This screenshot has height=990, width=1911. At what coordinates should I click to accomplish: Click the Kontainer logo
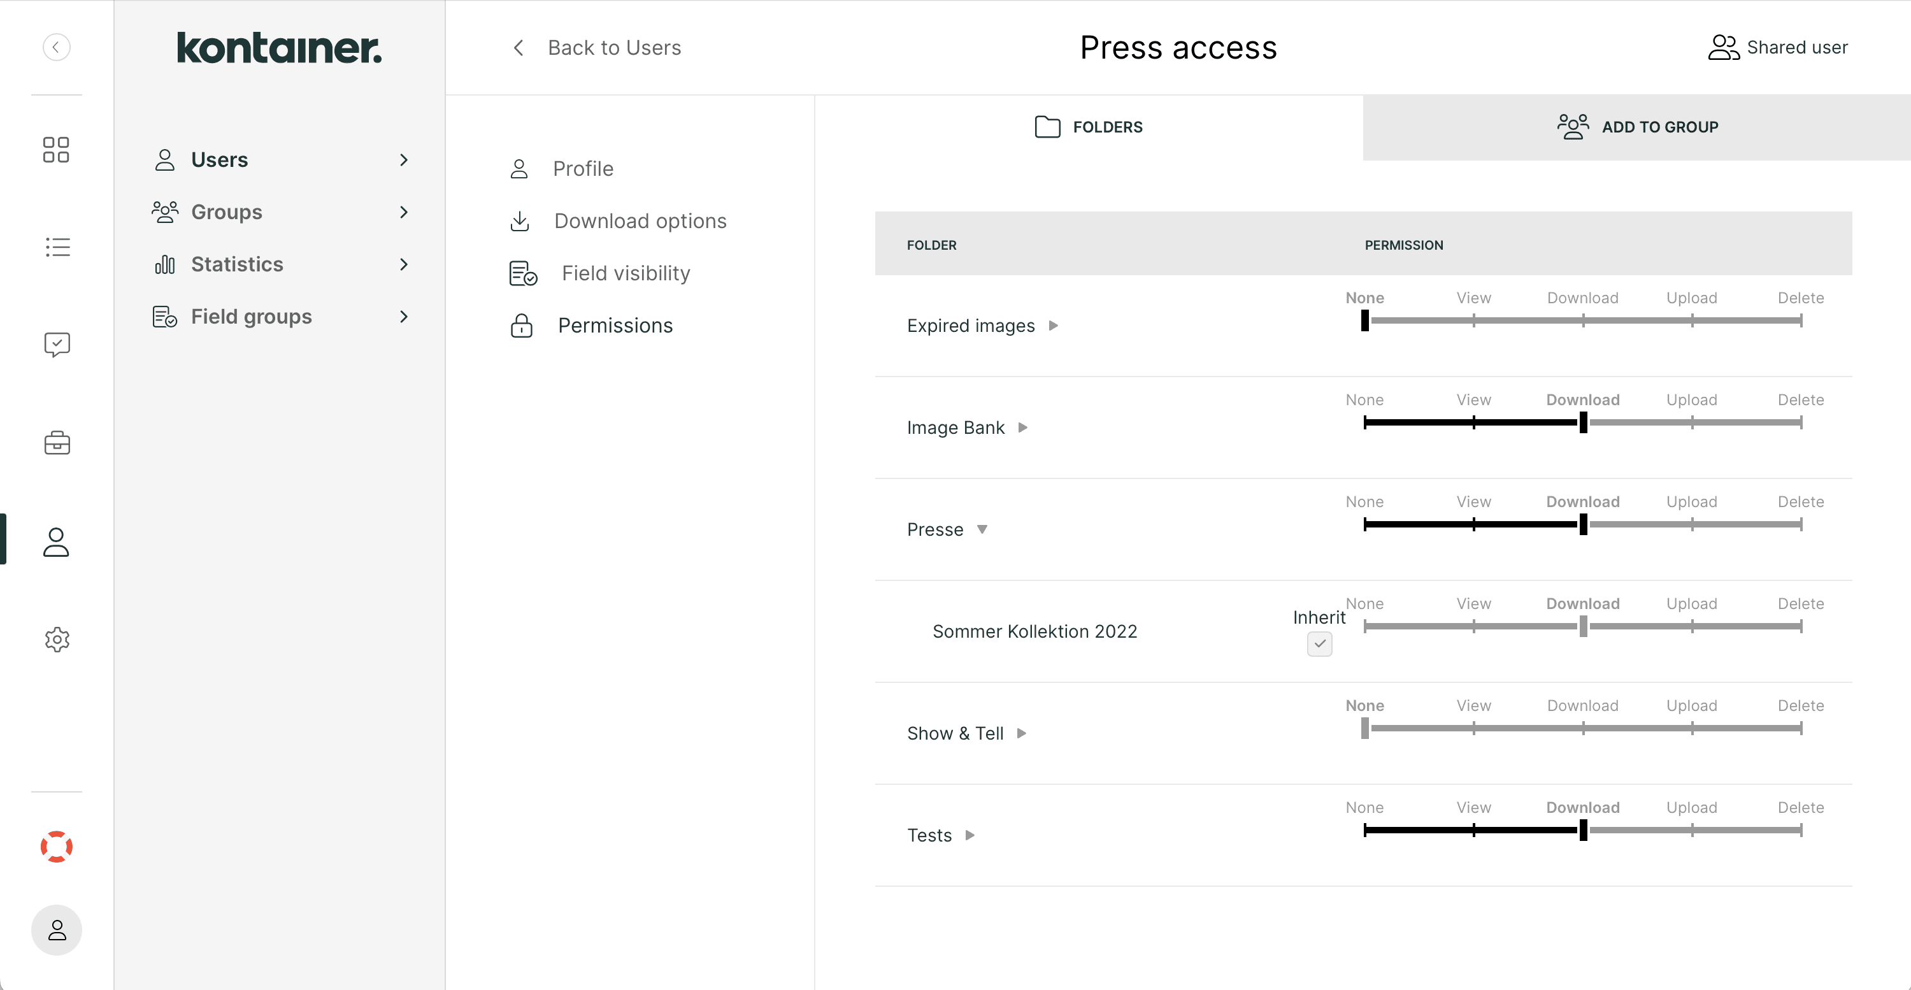279,48
